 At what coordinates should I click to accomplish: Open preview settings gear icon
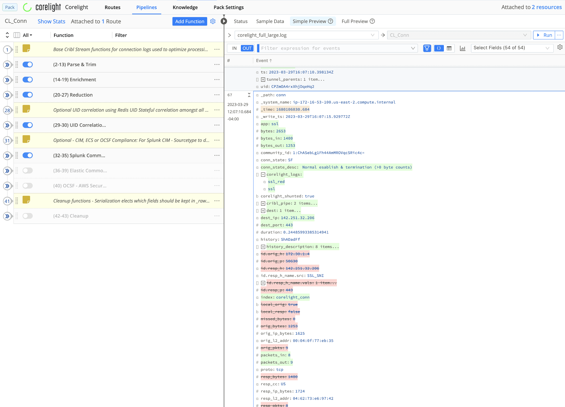tap(560, 47)
